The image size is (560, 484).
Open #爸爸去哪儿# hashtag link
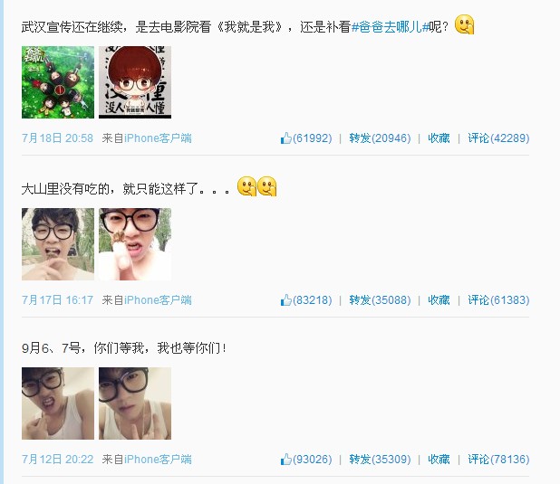[390, 27]
